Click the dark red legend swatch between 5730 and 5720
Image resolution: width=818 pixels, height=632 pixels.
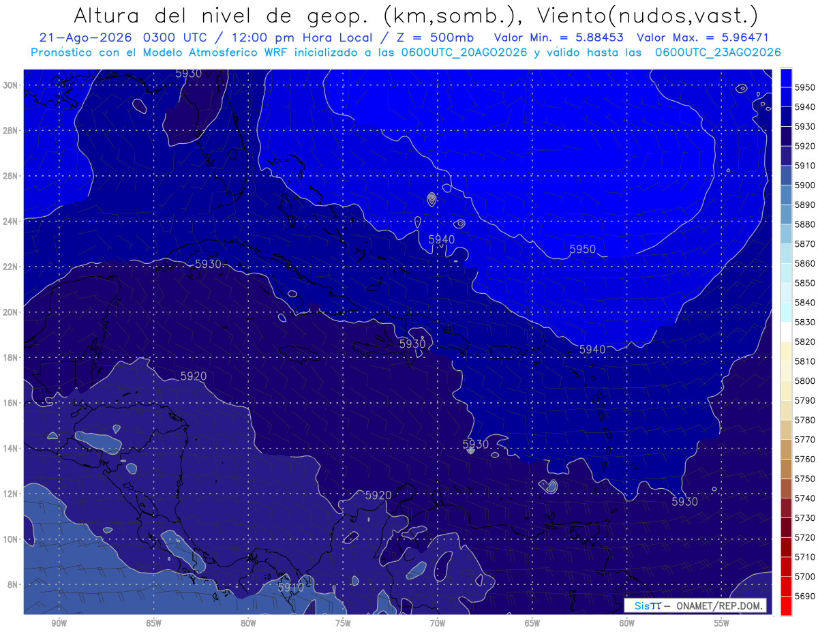[786, 528]
